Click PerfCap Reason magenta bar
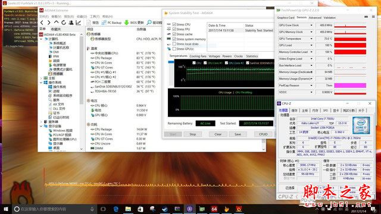 coord(350,86)
